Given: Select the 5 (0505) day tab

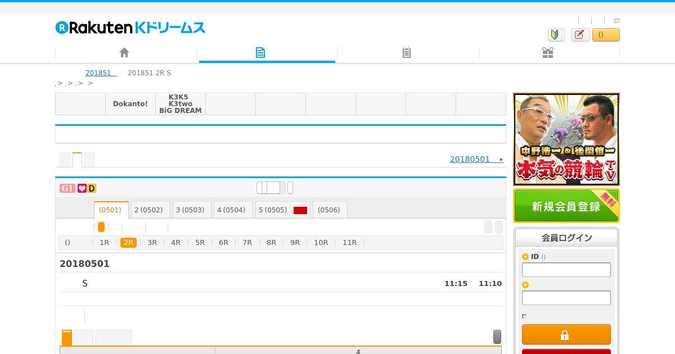Looking at the screenshot, I should click(283, 210).
